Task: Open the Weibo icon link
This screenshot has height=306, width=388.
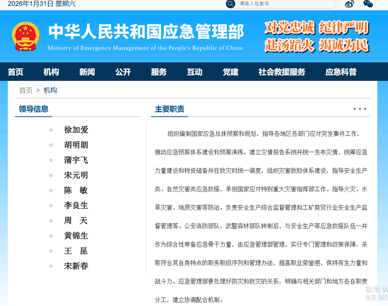Action: click(350, 4)
